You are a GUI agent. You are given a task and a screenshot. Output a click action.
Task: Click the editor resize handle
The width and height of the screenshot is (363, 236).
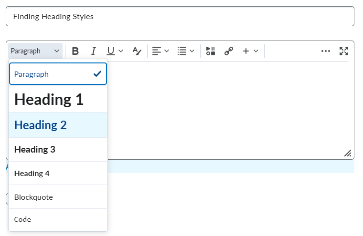click(348, 153)
